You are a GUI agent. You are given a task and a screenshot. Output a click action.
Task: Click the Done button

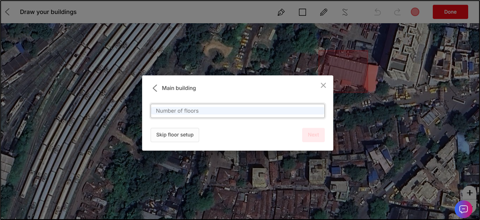(x=450, y=12)
